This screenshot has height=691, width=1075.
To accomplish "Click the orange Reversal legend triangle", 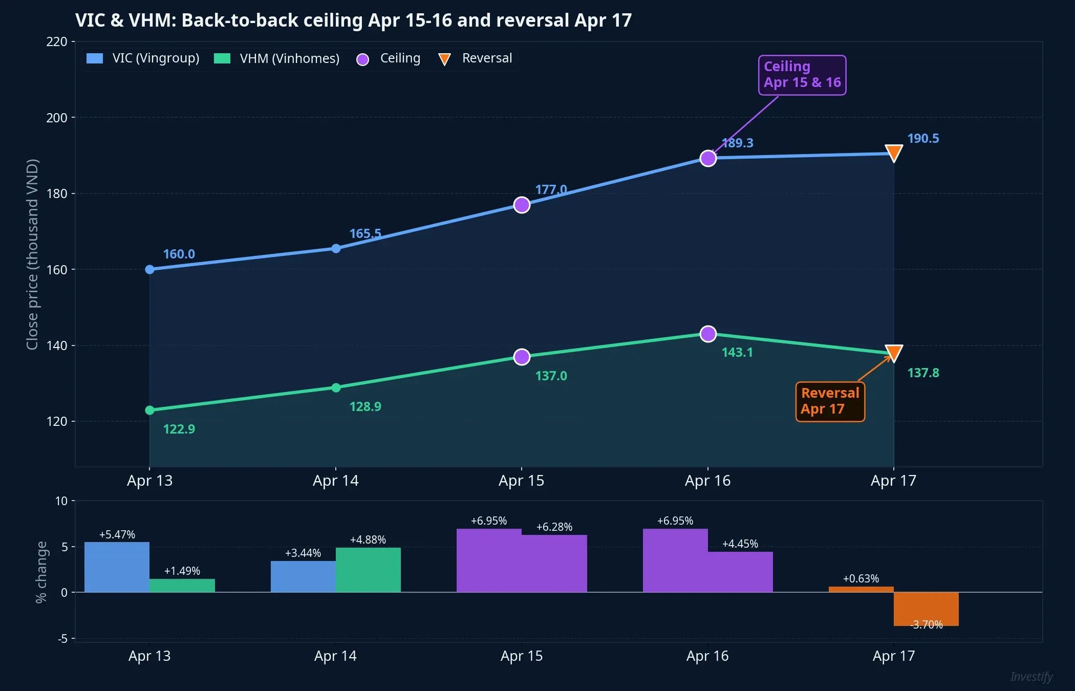I will (x=444, y=59).
